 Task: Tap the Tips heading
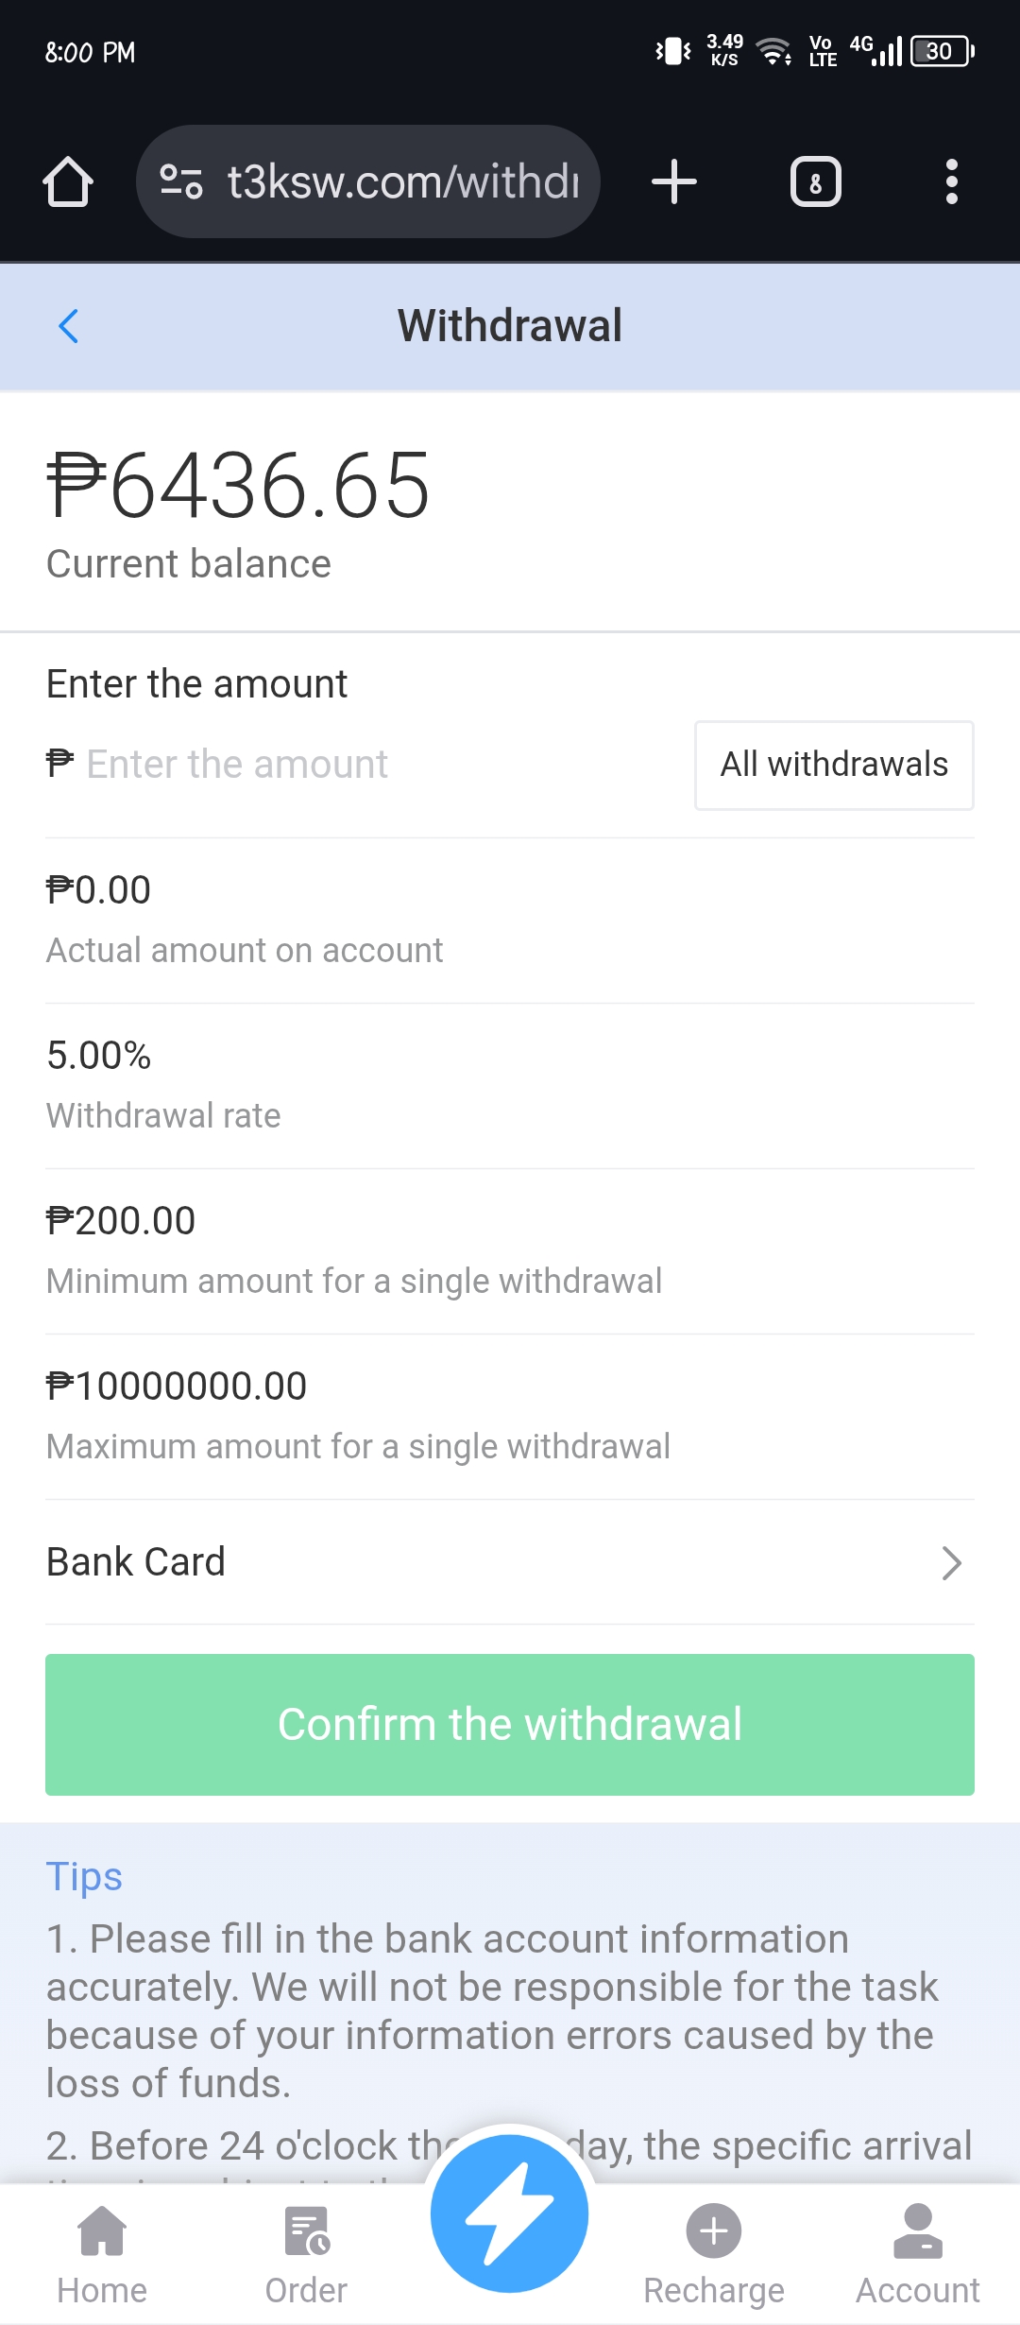pyautogui.click(x=84, y=1876)
